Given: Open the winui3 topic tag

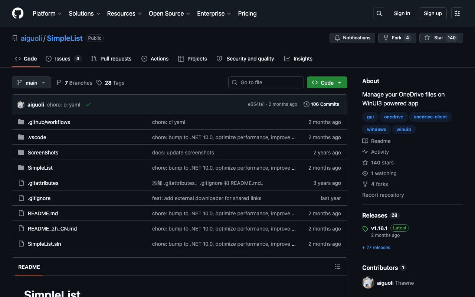Looking at the screenshot, I should tap(404, 130).
